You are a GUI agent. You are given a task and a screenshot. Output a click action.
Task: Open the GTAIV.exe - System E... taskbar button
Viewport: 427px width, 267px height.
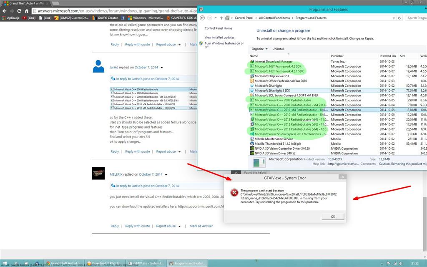[146, 263]
